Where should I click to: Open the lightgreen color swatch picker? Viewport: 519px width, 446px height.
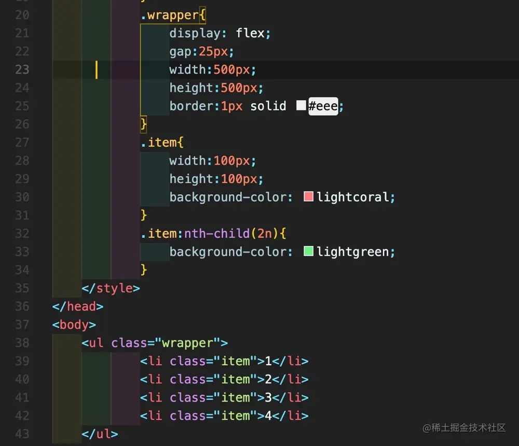[308, 251]
